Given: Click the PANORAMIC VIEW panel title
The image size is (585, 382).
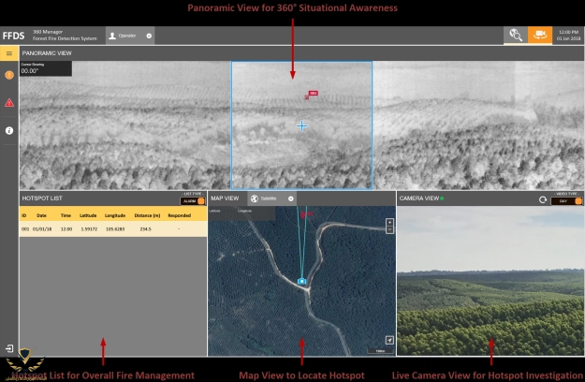Looking at the screenshot, I should click(x=47, y=53).
